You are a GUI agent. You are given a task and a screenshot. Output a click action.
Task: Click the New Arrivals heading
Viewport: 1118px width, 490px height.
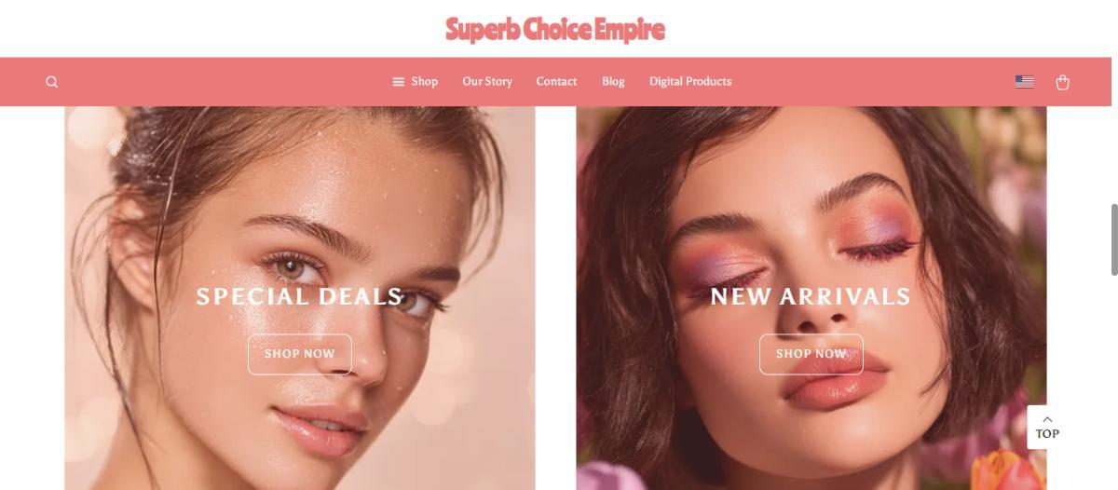pos(811,296)
